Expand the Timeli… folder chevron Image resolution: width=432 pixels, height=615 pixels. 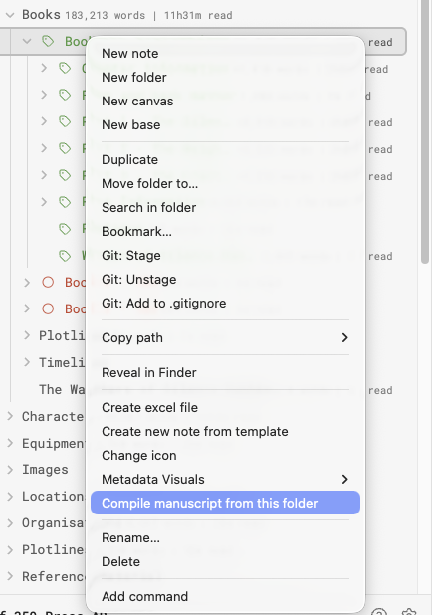27,362
